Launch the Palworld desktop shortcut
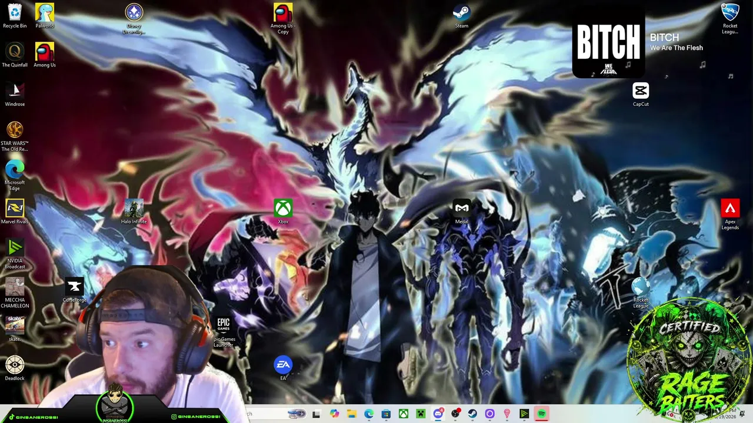753x423 pixels. pos(45,16)
